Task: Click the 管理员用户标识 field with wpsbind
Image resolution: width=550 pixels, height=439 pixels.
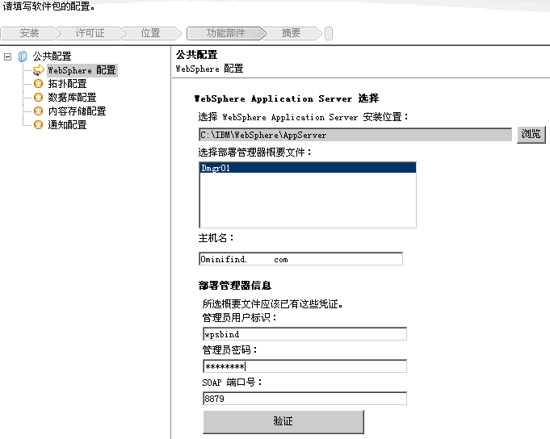Action: (x=304, y=334)
